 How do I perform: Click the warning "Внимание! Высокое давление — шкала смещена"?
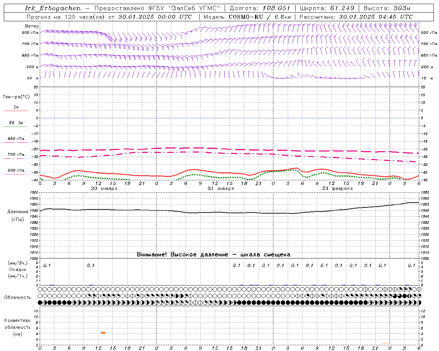(214, 255)
